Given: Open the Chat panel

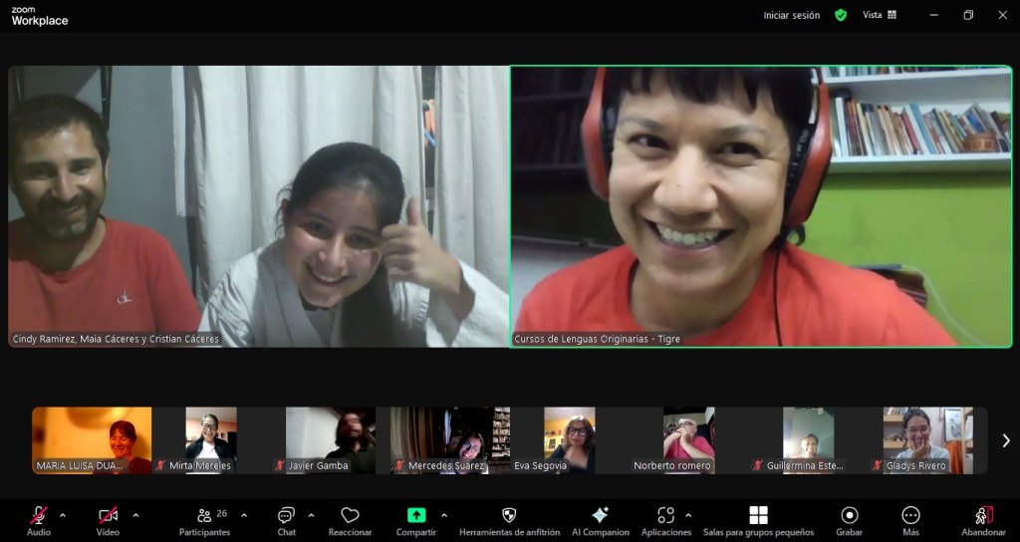Looking at the screenshot, I should pyautogui.click(x=286, y=519).
